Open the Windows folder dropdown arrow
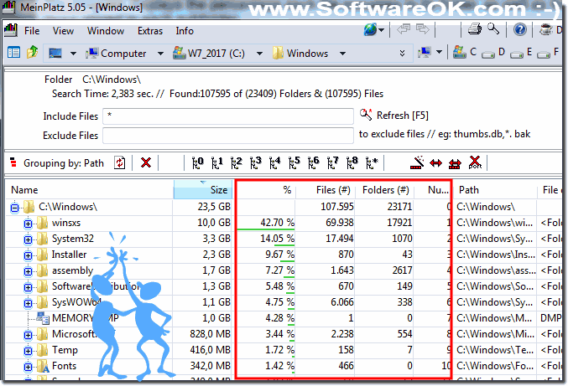The image size is (568, 386). coord(340,54)
